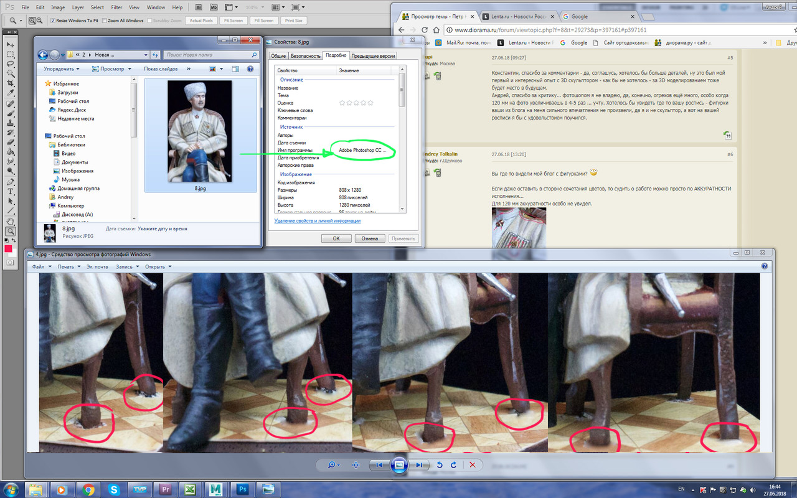The image size is (797, 498).
Task: Select the Dodge tool
Action: point(10,170)
